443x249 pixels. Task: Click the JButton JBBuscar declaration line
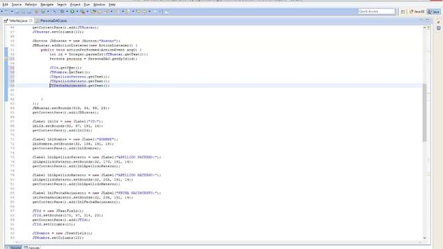click(76, 41)
